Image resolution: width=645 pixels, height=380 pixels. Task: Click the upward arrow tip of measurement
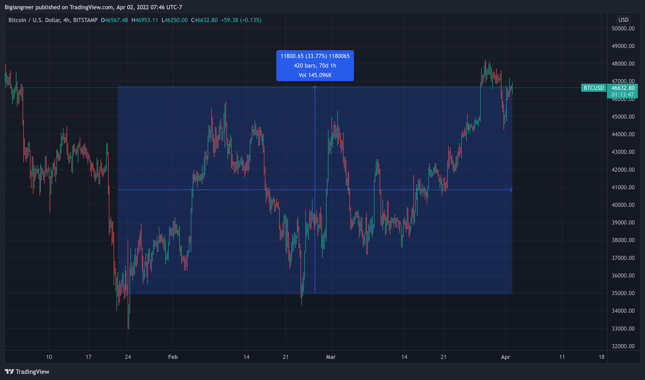pos(315,87)
